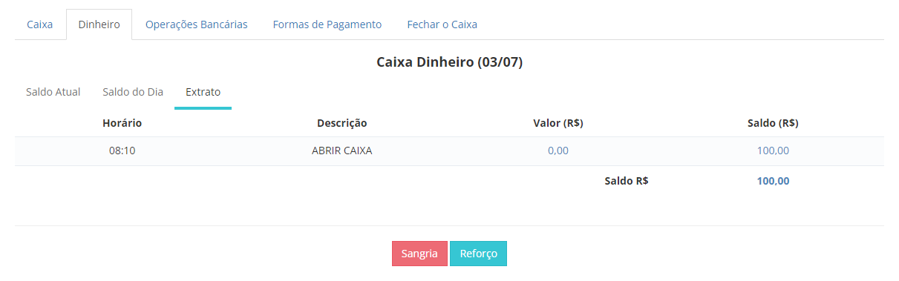
Task: Click the Valor (R$) column header
Action: click(558, 123)
